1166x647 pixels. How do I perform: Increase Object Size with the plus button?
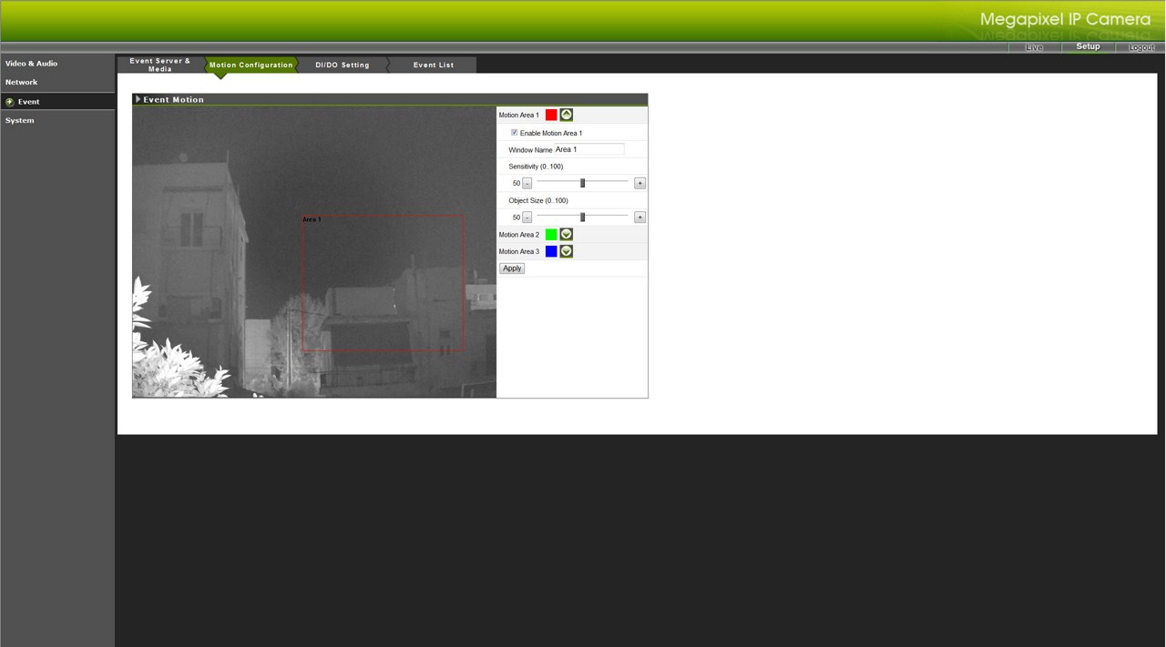pyautogui.click(x=639, y=217)
